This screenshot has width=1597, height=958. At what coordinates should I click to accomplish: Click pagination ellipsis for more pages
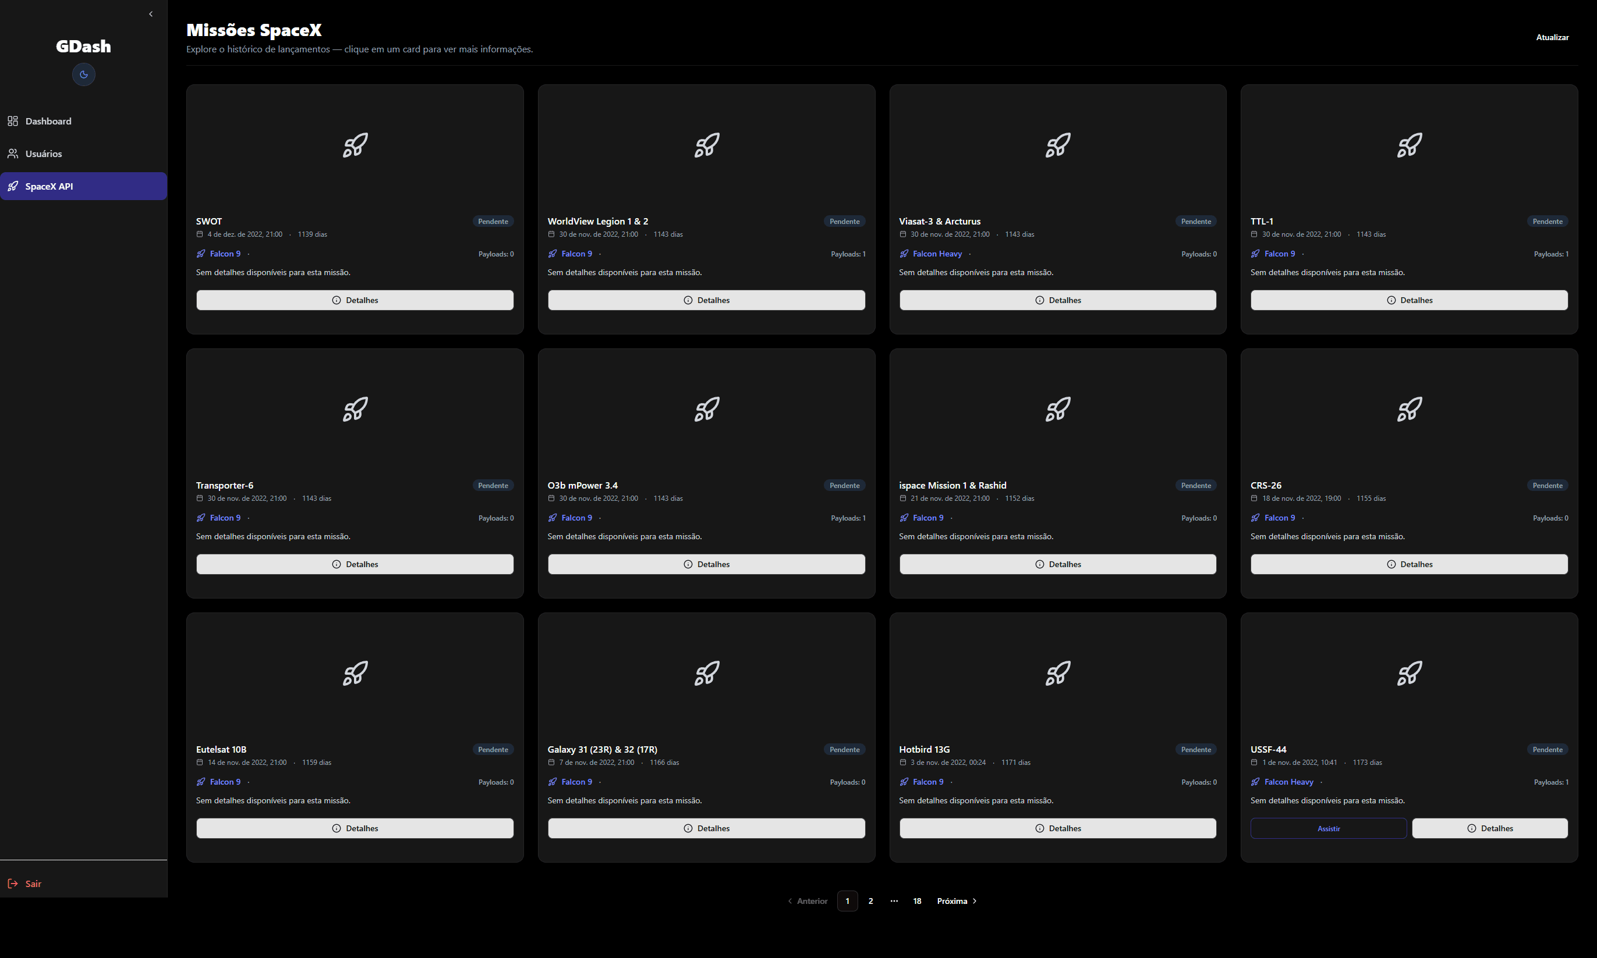[894, 900]
